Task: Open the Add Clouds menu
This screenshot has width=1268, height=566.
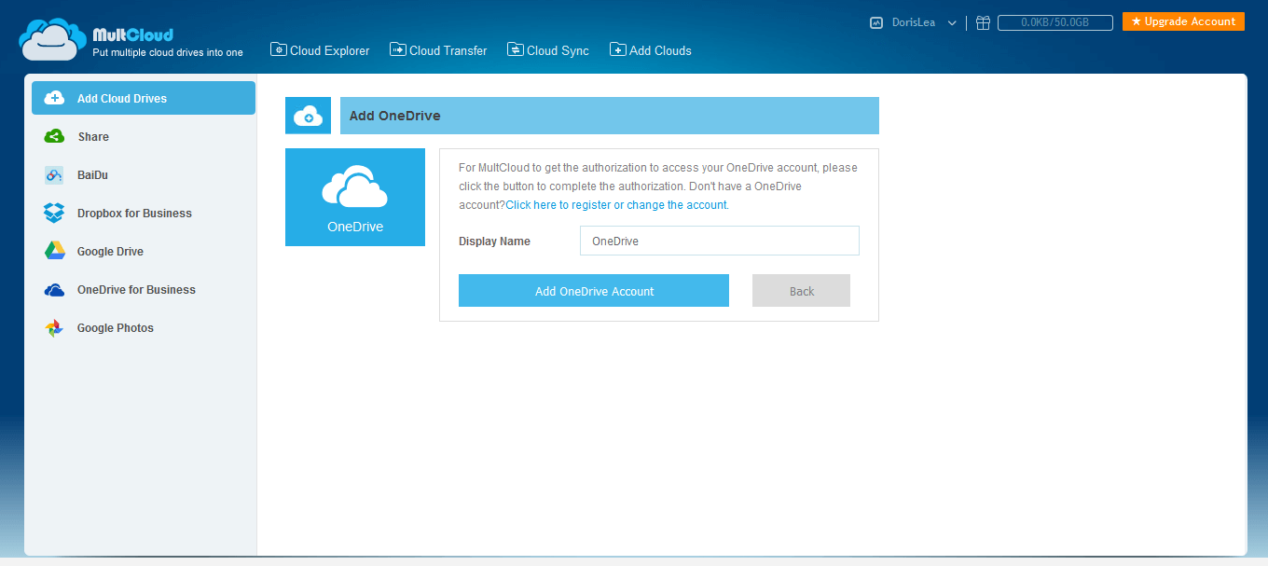Action: pyautogui.click(x=651, y=50)
